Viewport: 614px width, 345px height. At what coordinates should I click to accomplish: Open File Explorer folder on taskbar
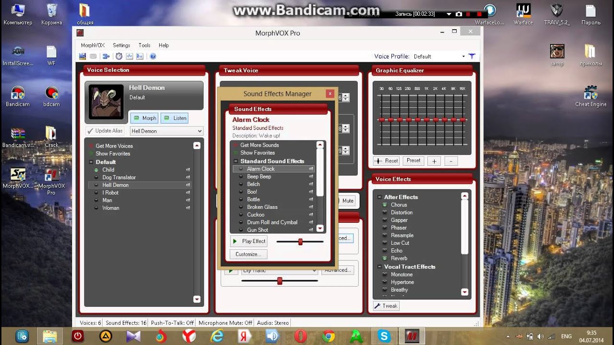[x=50, y=336]
